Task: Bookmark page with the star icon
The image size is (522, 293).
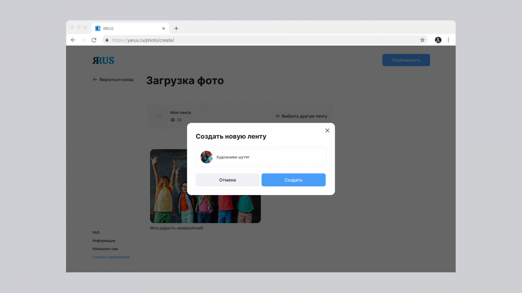Action: point(422,40)
